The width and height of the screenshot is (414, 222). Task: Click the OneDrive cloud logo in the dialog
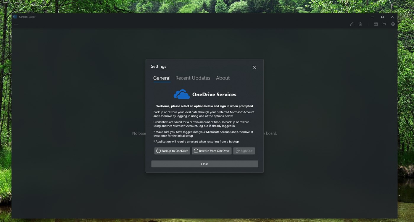tap(181, 94)
